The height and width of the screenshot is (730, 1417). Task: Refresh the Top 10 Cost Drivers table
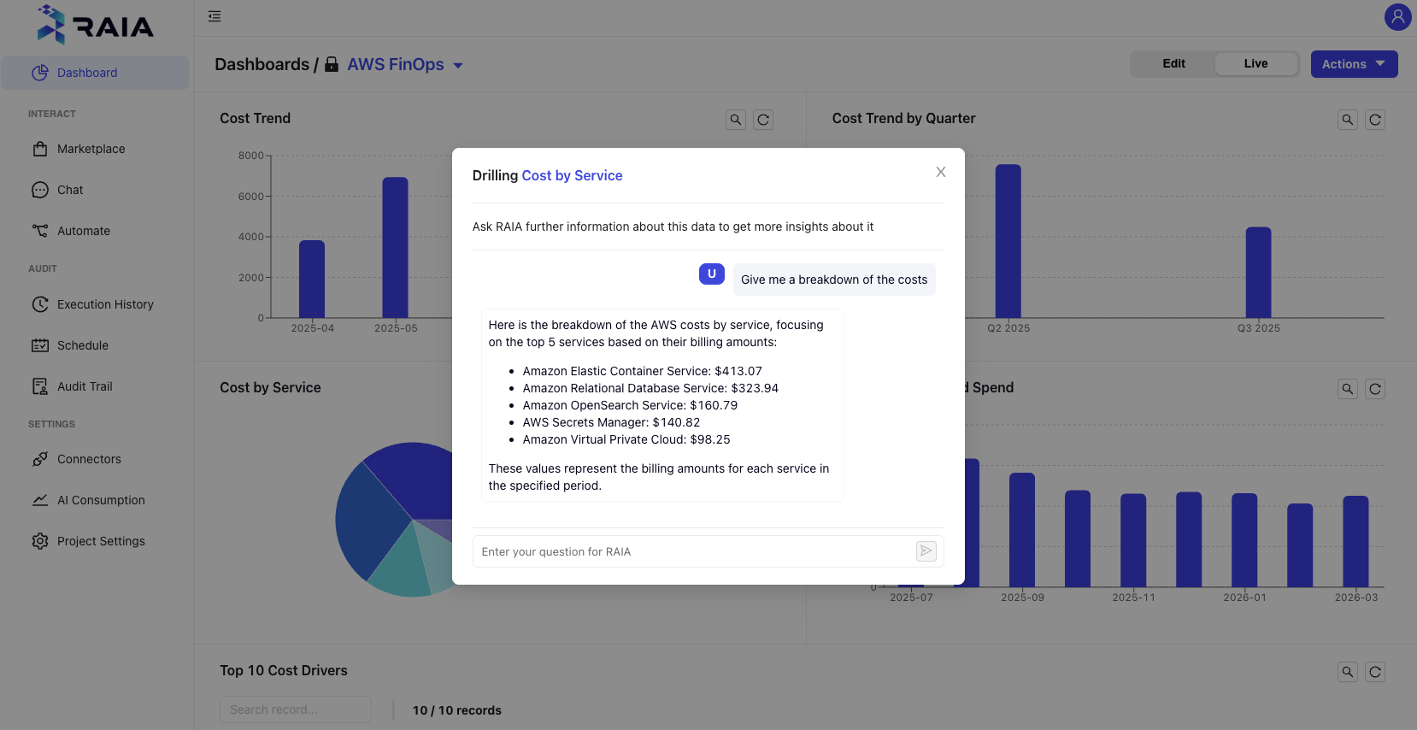(x=1374, y=672)
